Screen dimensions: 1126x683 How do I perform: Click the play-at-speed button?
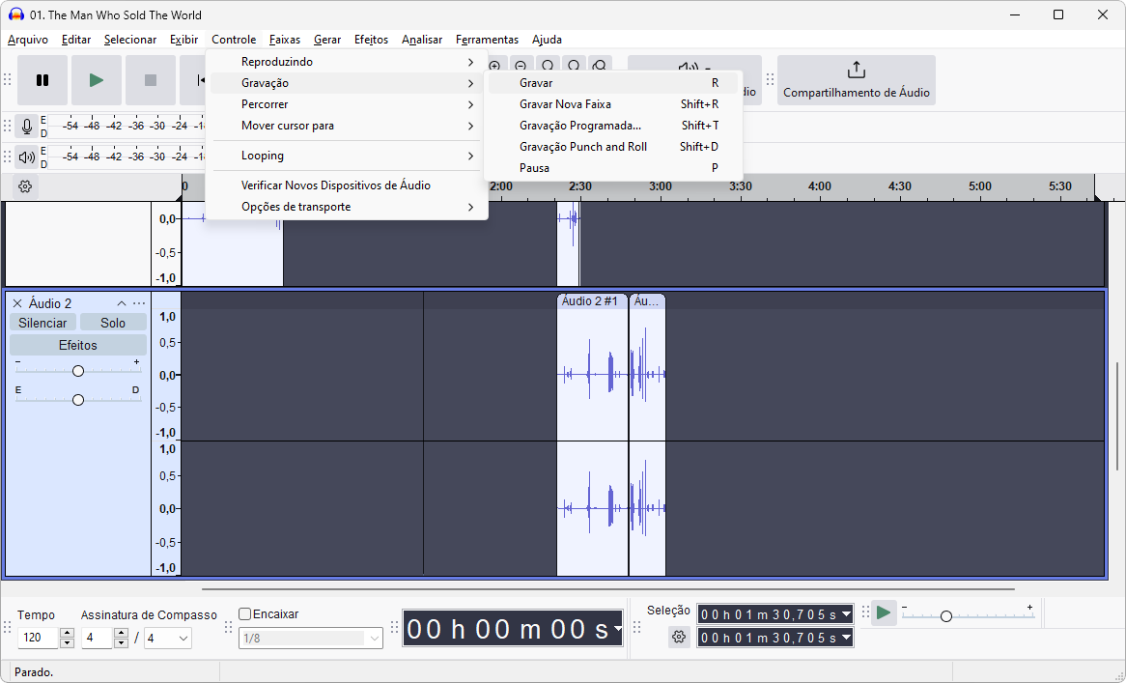pos(883,612)
